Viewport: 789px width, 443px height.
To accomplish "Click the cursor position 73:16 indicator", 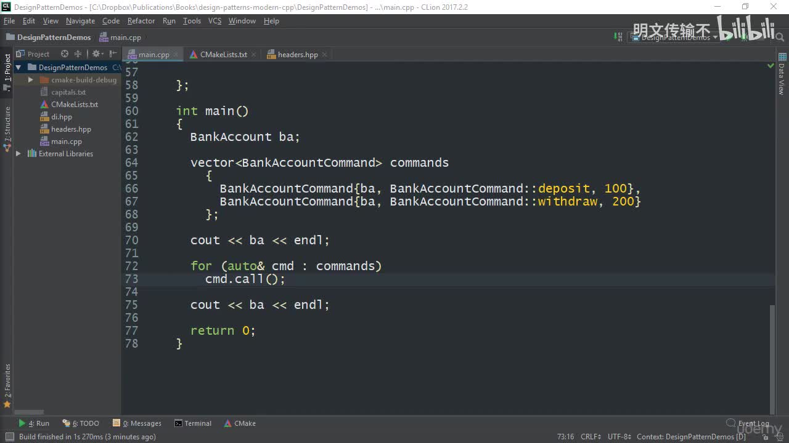I will click(565, 437).
